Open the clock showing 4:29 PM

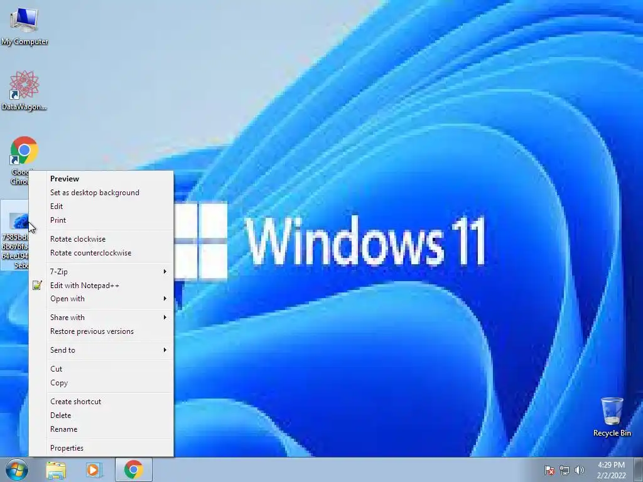pos(611,470)
